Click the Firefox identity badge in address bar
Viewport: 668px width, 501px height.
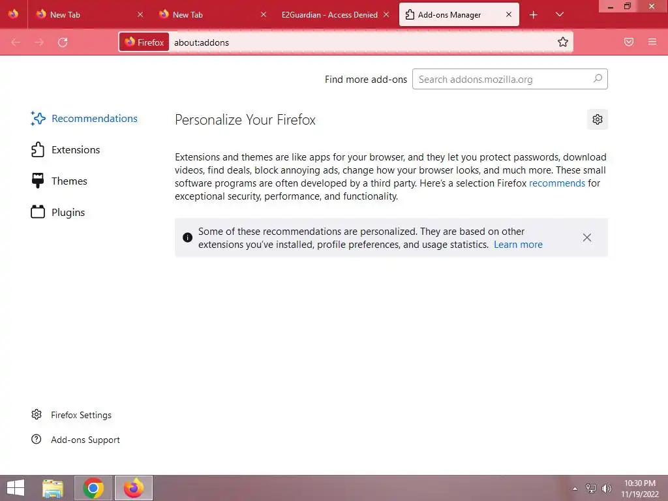pos(144,42)
